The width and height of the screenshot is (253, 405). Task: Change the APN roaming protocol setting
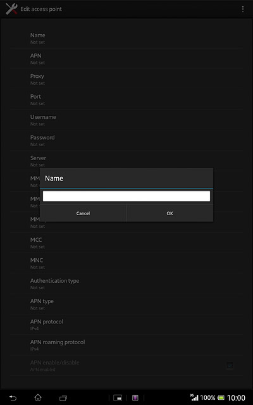126,345
